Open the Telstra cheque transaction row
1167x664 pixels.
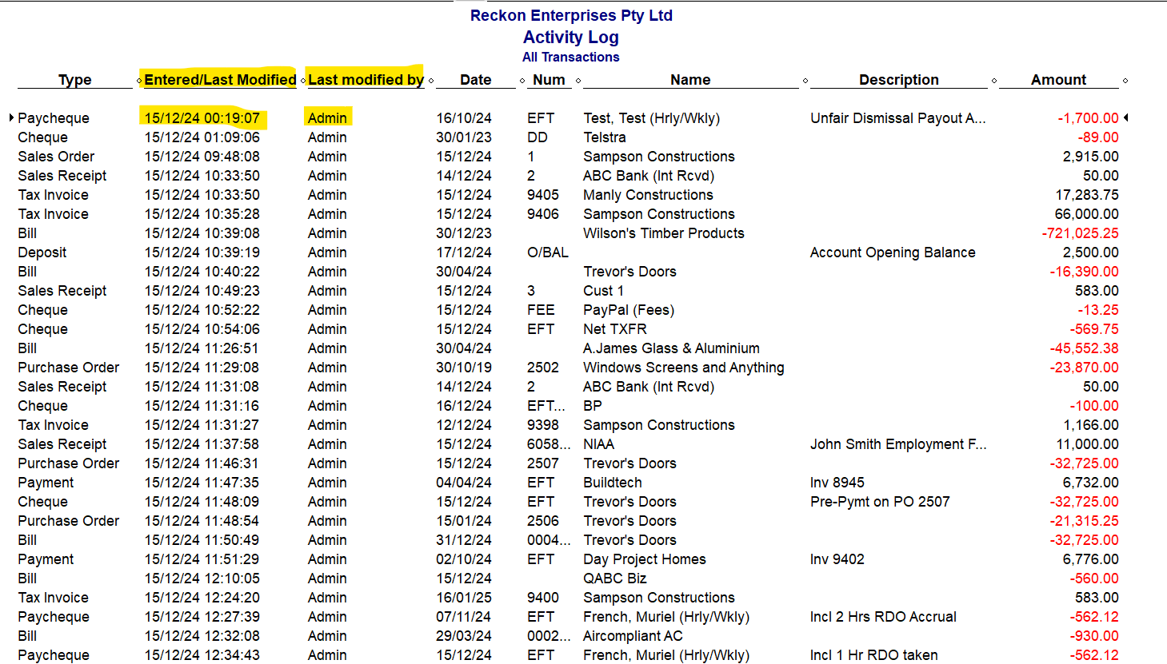click(x=568, y=137)
